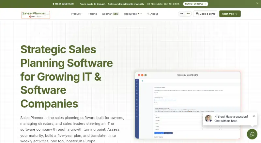This screenshot has width=261, height=143.
Task: Expand the Resources dropdown menu
Action: coord(133,14)
